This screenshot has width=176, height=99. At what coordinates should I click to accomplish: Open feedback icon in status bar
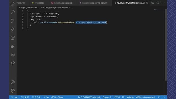tap(159, 97)
